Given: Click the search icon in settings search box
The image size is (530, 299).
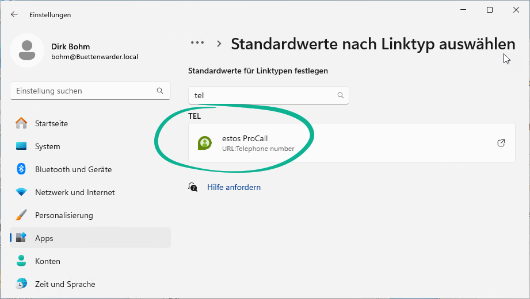Looking at the screenshot, I should 160,91.
